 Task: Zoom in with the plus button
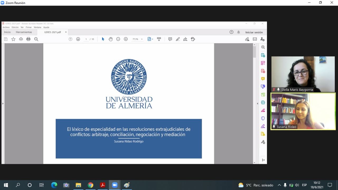coord(126,39)
